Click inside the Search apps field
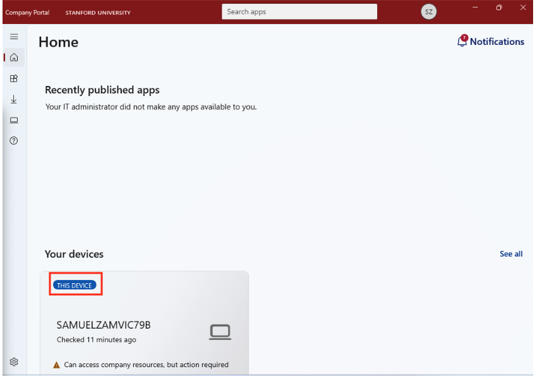Screen dimensions: 535x376 (298, 11)
